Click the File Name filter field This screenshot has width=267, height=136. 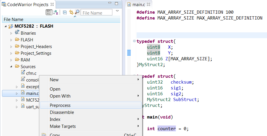pyautogui.click(x=97, y=13)
